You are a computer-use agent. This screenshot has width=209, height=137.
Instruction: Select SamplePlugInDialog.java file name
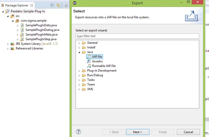(42, 30)
